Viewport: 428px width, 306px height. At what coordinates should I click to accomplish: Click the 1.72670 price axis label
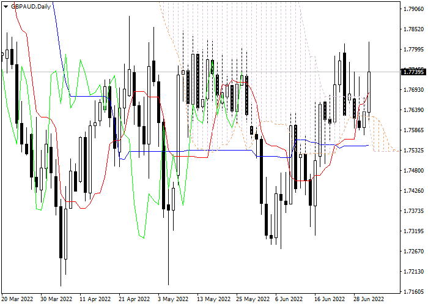[414, 252]
